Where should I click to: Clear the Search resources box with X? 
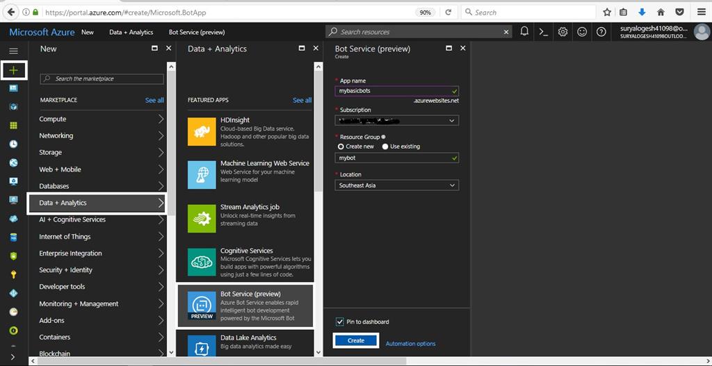tap(506, 32)
